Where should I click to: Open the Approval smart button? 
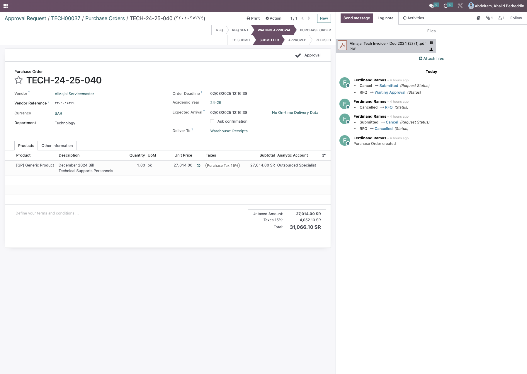(310, 55)
